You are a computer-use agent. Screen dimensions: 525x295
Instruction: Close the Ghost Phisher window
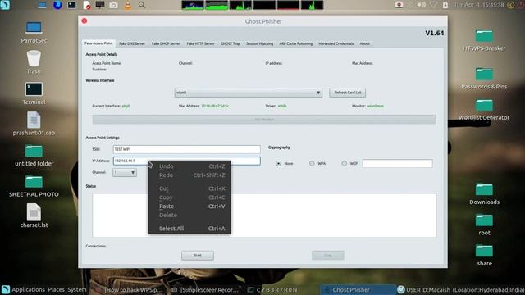pyautogui.click(x=84, y=21)
